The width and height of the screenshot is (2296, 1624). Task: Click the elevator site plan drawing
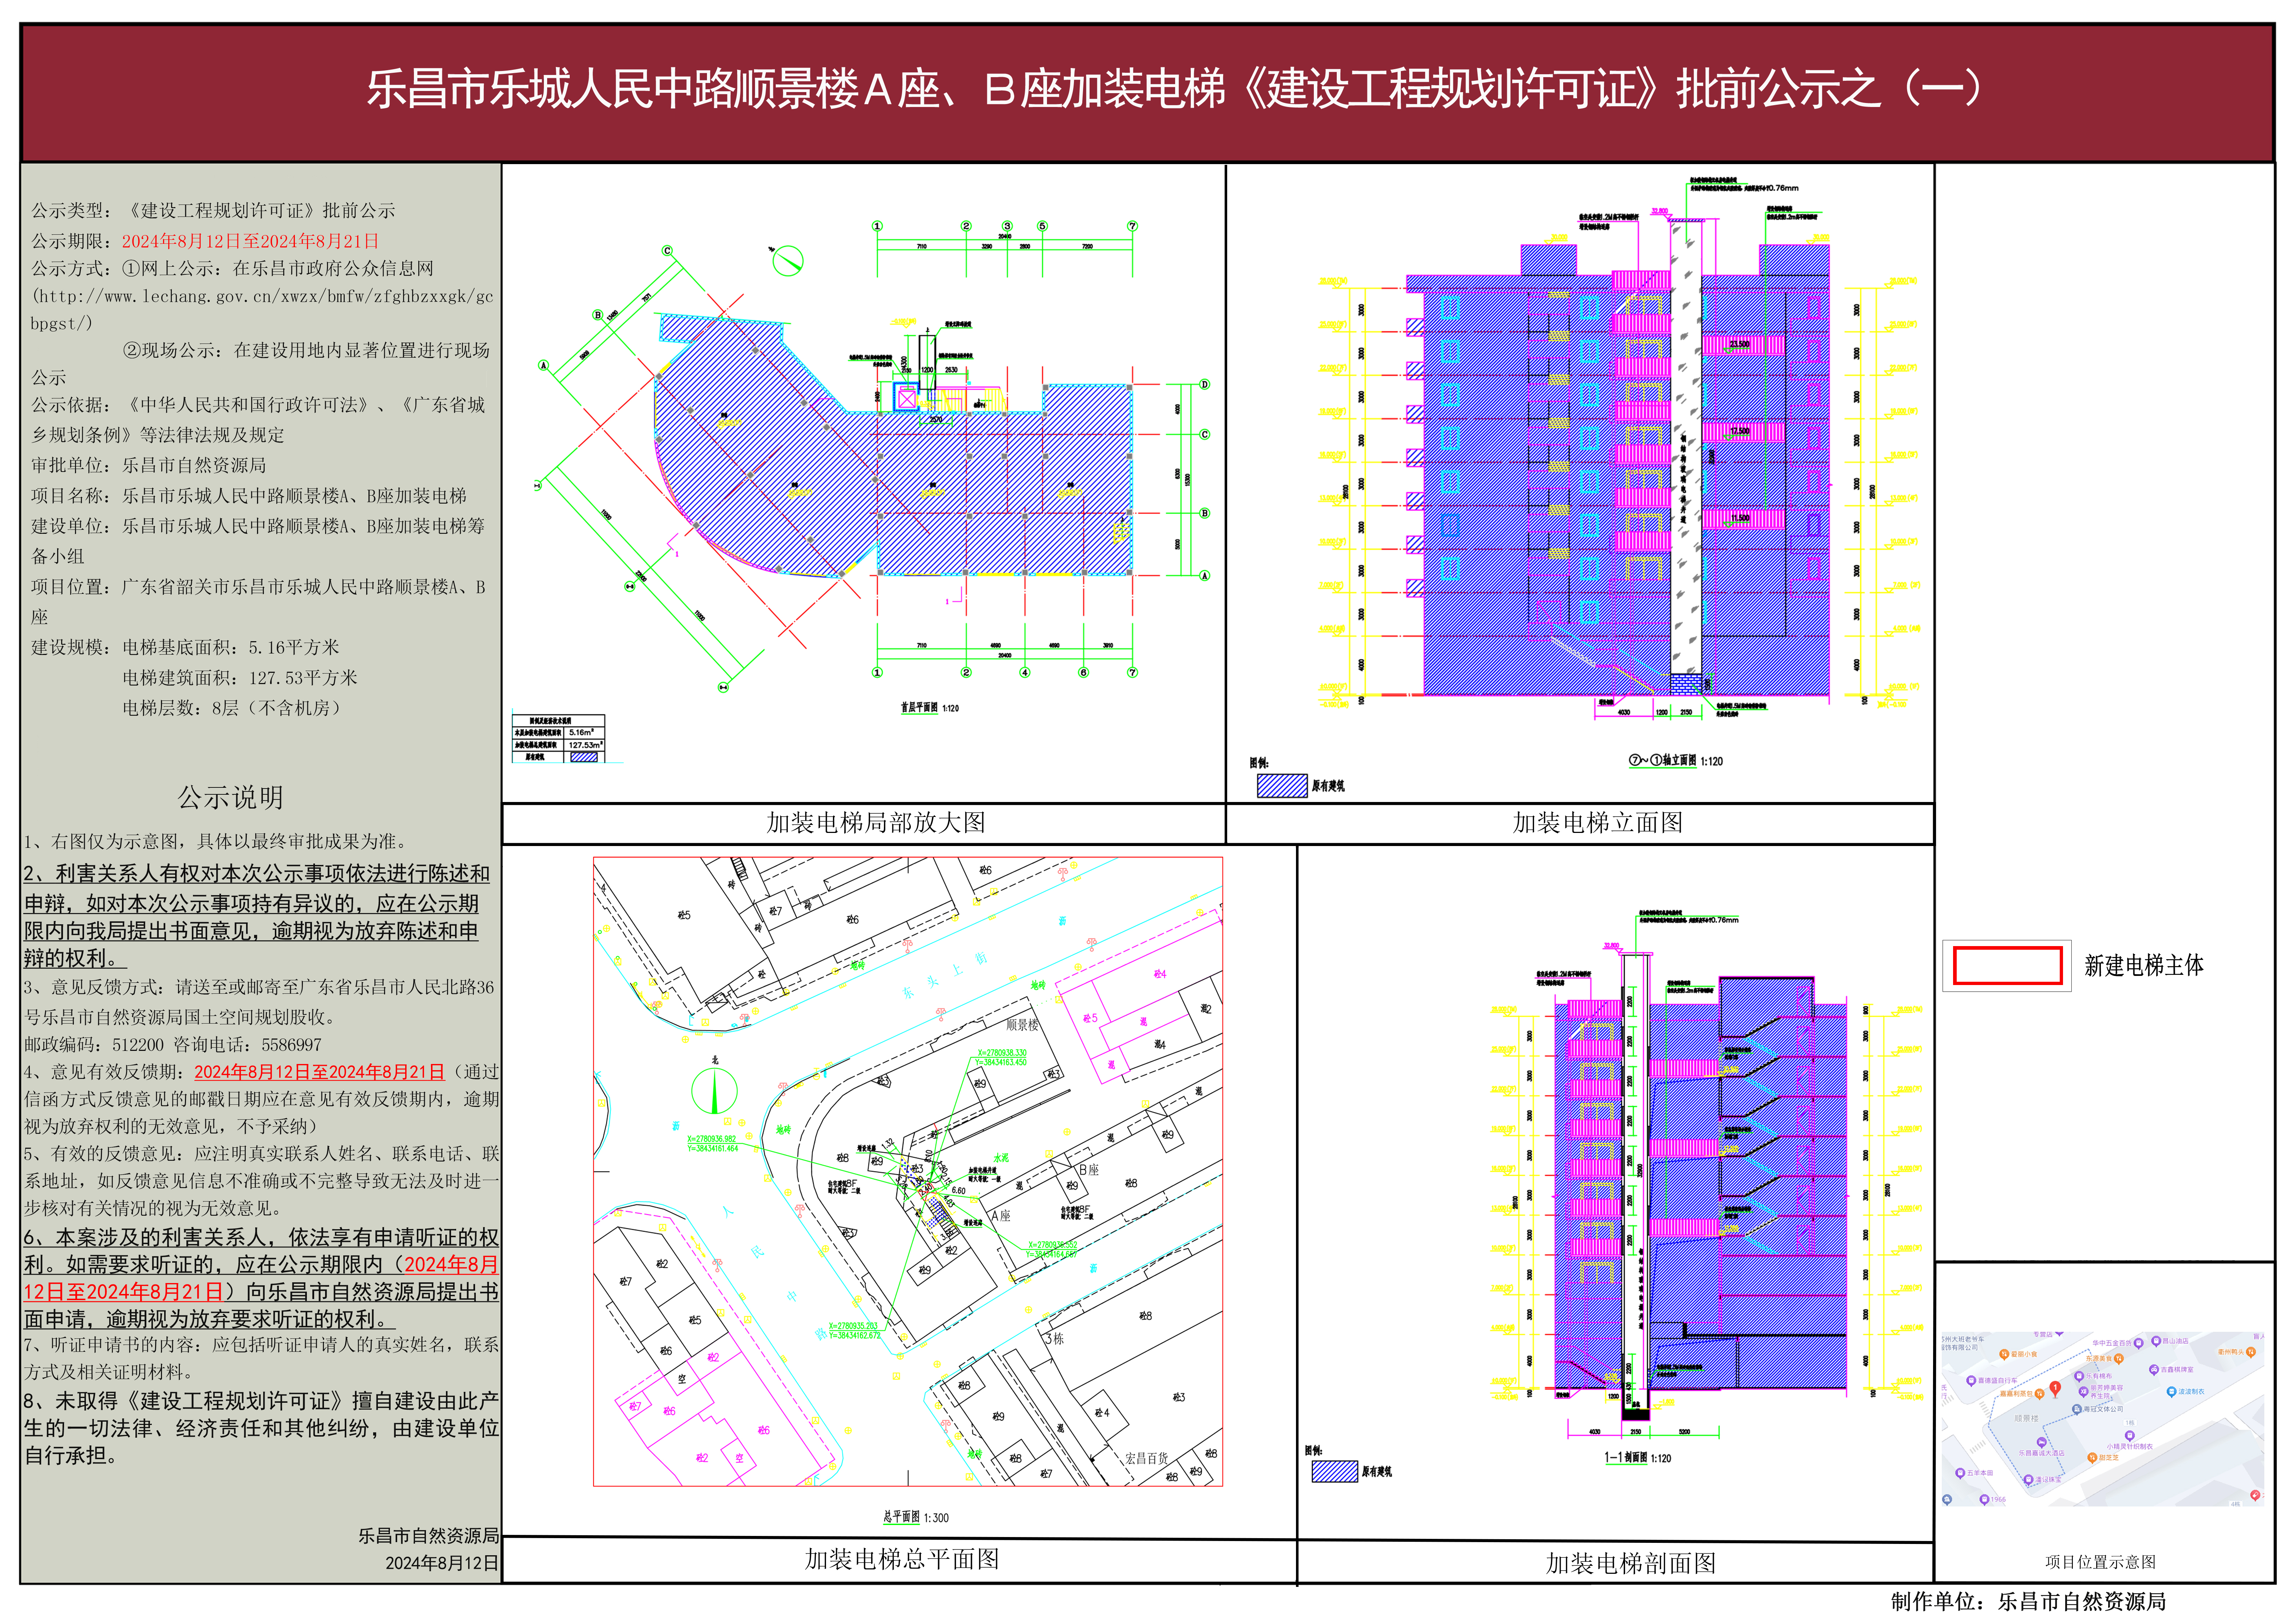coord(908,1171)
